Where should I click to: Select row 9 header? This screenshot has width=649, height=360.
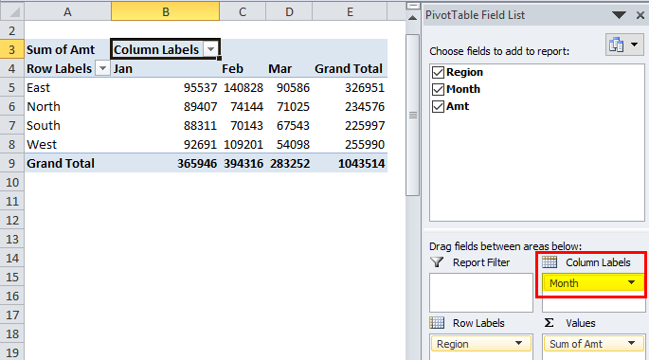(x=12, y=164)
